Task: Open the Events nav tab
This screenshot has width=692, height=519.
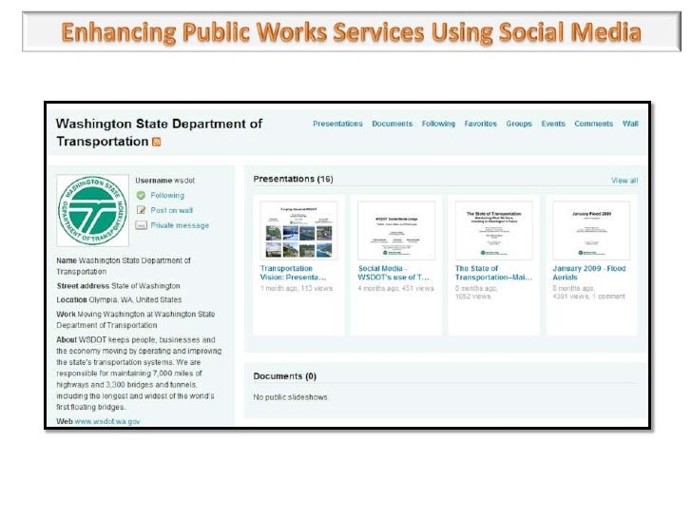Action: pos(553,124)
